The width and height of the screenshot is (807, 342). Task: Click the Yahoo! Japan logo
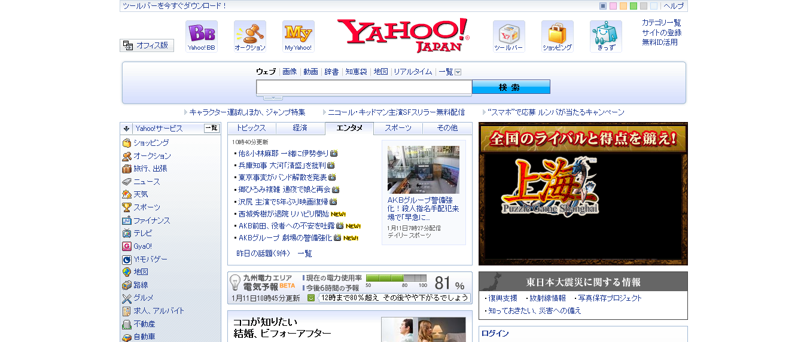tap(403, 35)
